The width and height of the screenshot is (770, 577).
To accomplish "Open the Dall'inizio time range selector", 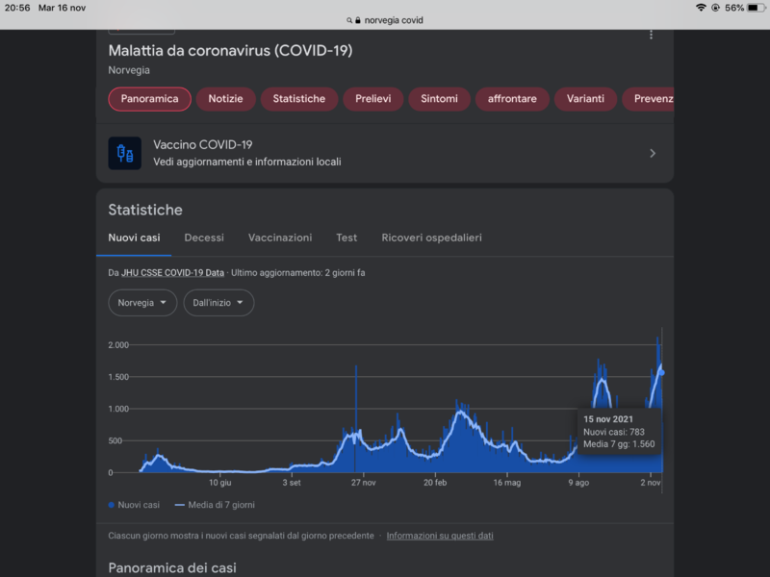I will pos(218,302).
